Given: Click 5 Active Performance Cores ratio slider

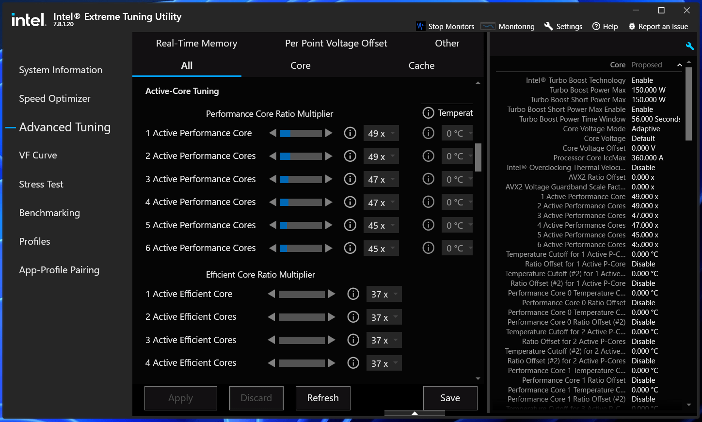Looking at the screenshot, I should click(x=301, y=225).
